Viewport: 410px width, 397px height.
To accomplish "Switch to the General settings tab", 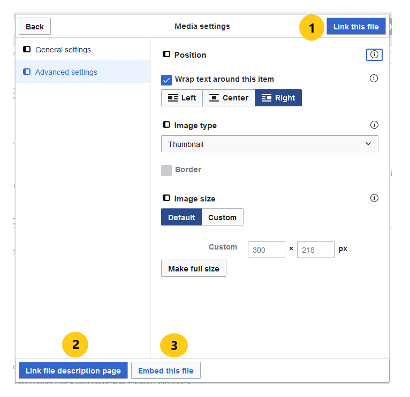I will click(x=63, y=50).
